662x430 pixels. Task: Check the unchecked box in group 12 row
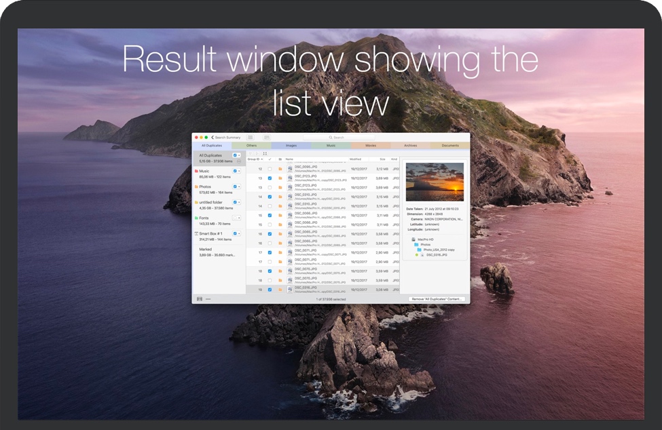(270, 169)
